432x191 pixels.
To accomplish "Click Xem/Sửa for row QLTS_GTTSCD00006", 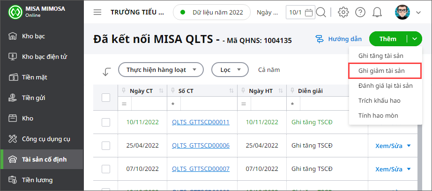I will 389,146.
